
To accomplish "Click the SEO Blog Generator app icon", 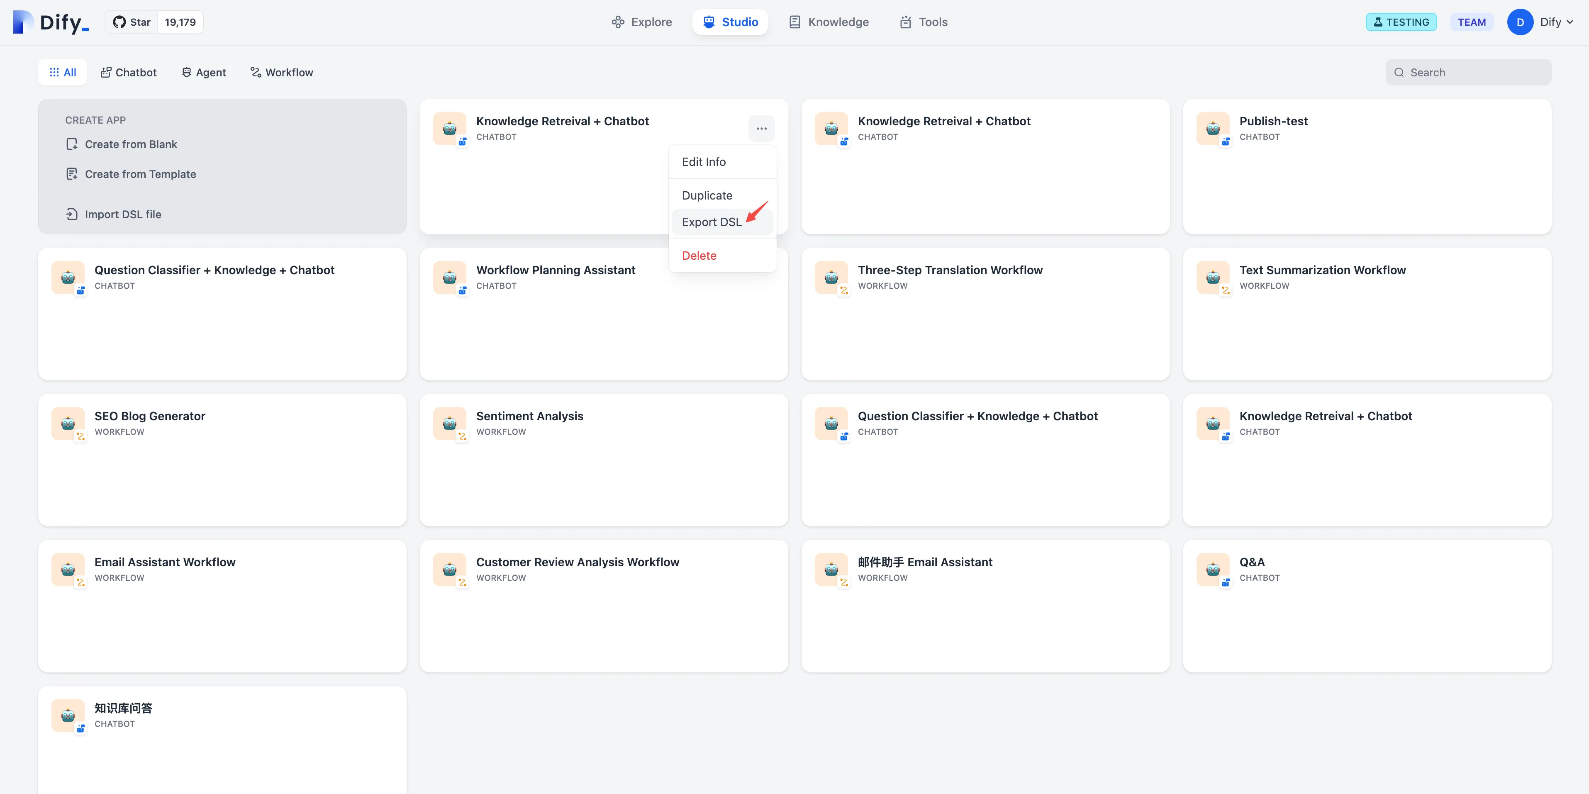I will pos(68,423).
